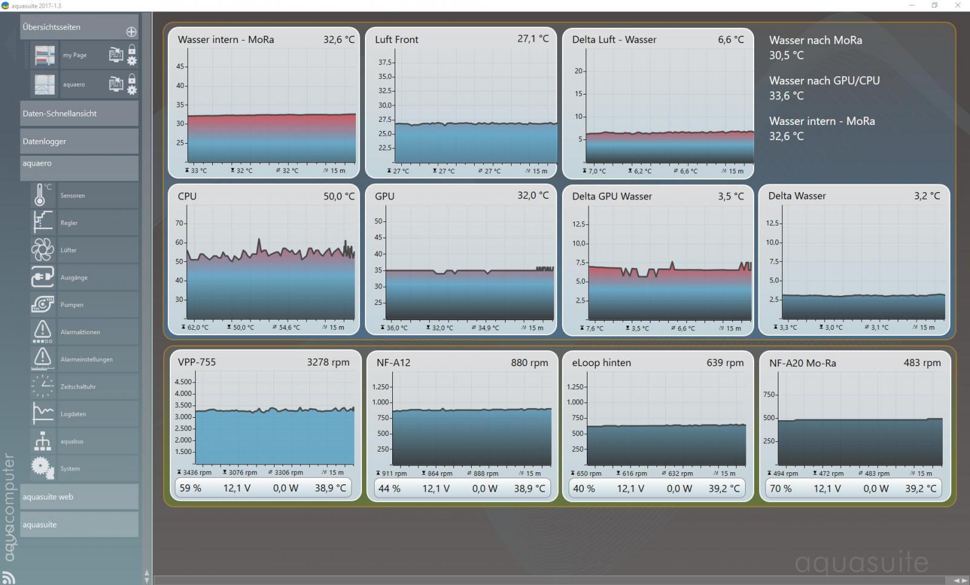Screen dimensions: 970x585
Task: Click the eLoop hinten fan rpm chart
Action: [x=658, y=426]
